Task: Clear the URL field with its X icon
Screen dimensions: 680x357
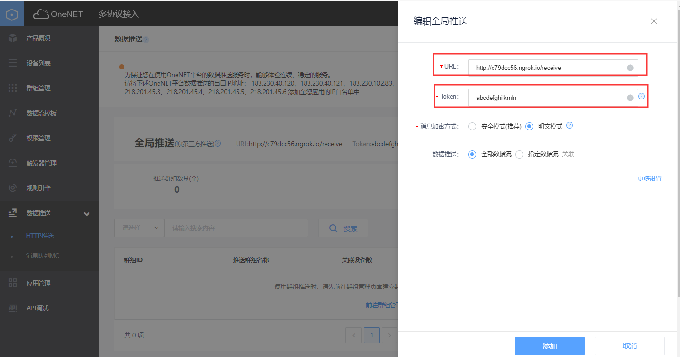Action: pos(630,68)
